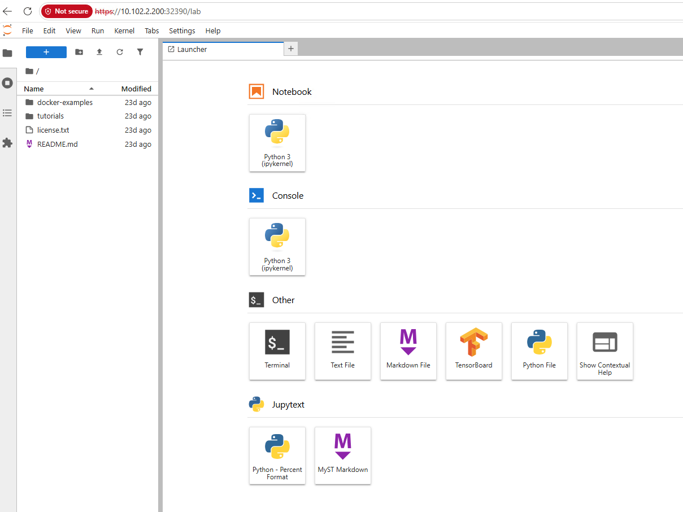Open the Help menu
Screen dimensions: 683x512
(213, 31)
